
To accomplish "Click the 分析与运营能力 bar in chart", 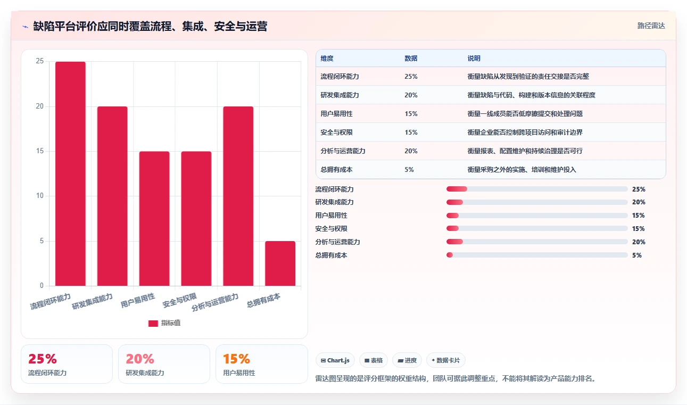I will [238, 196].
